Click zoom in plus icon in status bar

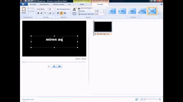[160, 99]
